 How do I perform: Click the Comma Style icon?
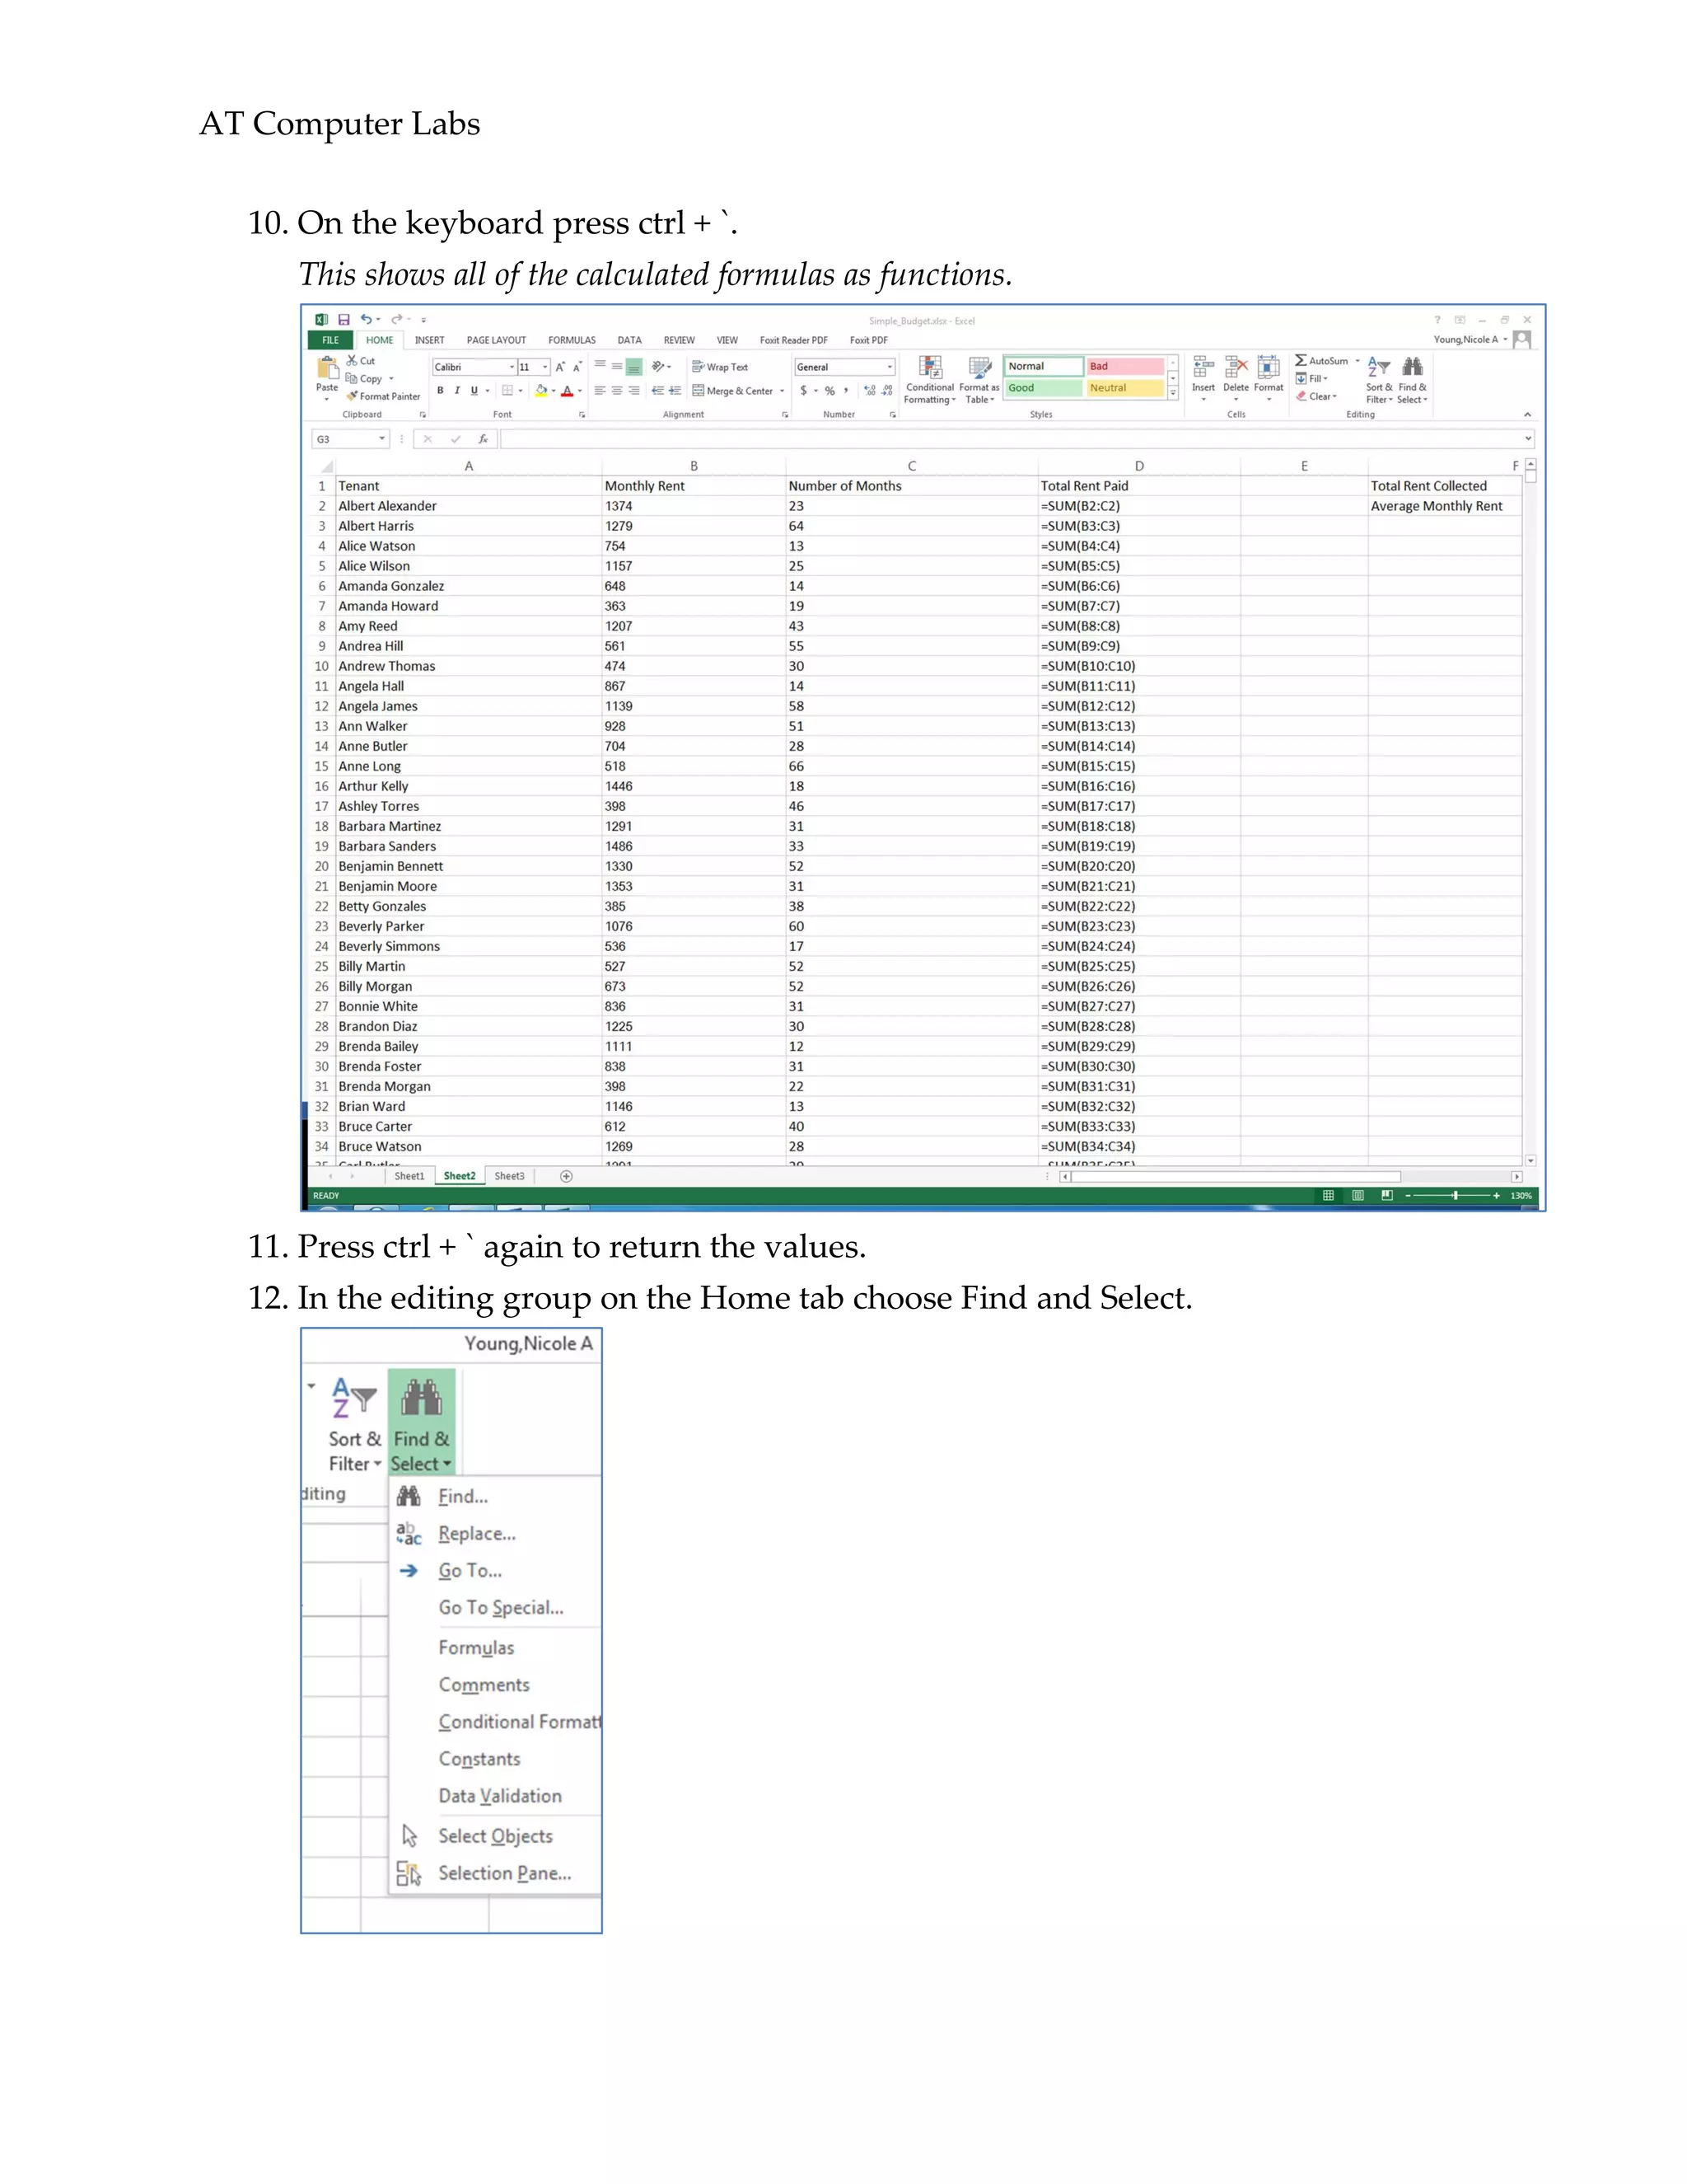tap(847, 391)
